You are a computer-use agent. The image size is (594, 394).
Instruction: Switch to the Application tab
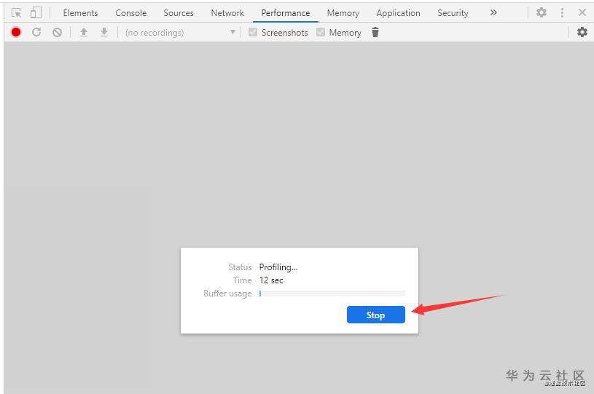pos(398,13)
